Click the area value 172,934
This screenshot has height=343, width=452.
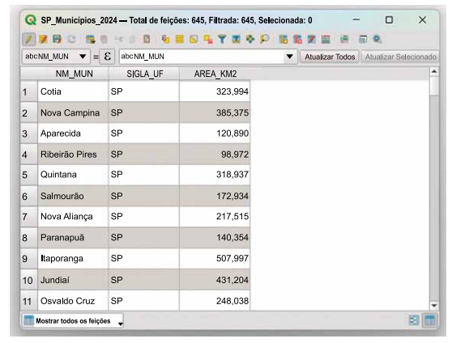point(232,196)
